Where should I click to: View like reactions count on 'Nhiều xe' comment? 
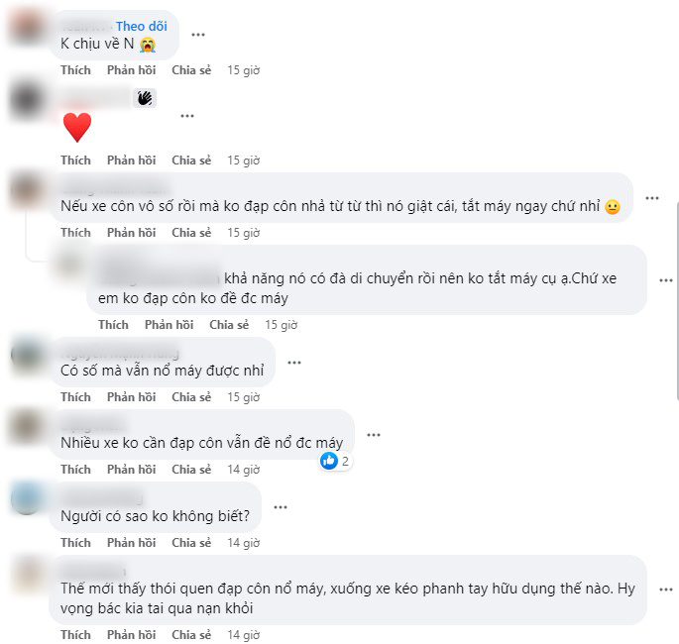pyautogui.click(x=336, y=462)
